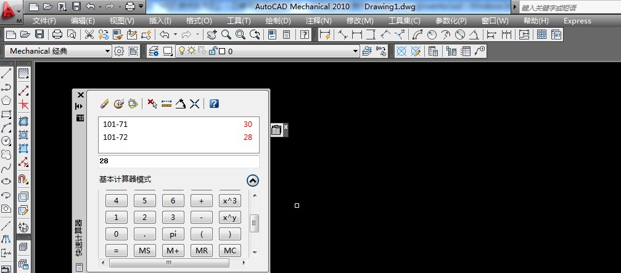Click the power dimension icon
This screenshot has height=273, width=621.
(x=325, y=35)
